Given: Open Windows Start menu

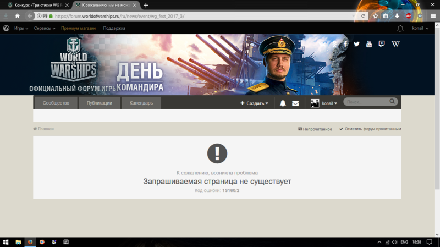Looking at the screenshot, I should 5,242.
